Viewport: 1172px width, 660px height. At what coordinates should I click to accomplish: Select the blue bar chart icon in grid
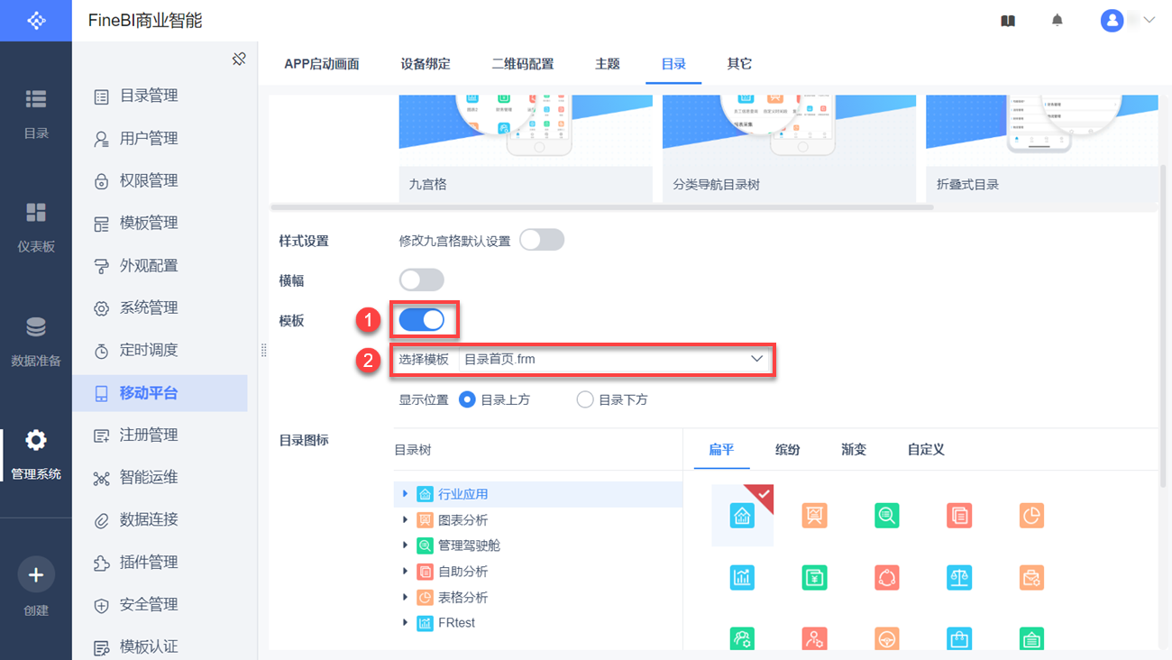[742, 577]
